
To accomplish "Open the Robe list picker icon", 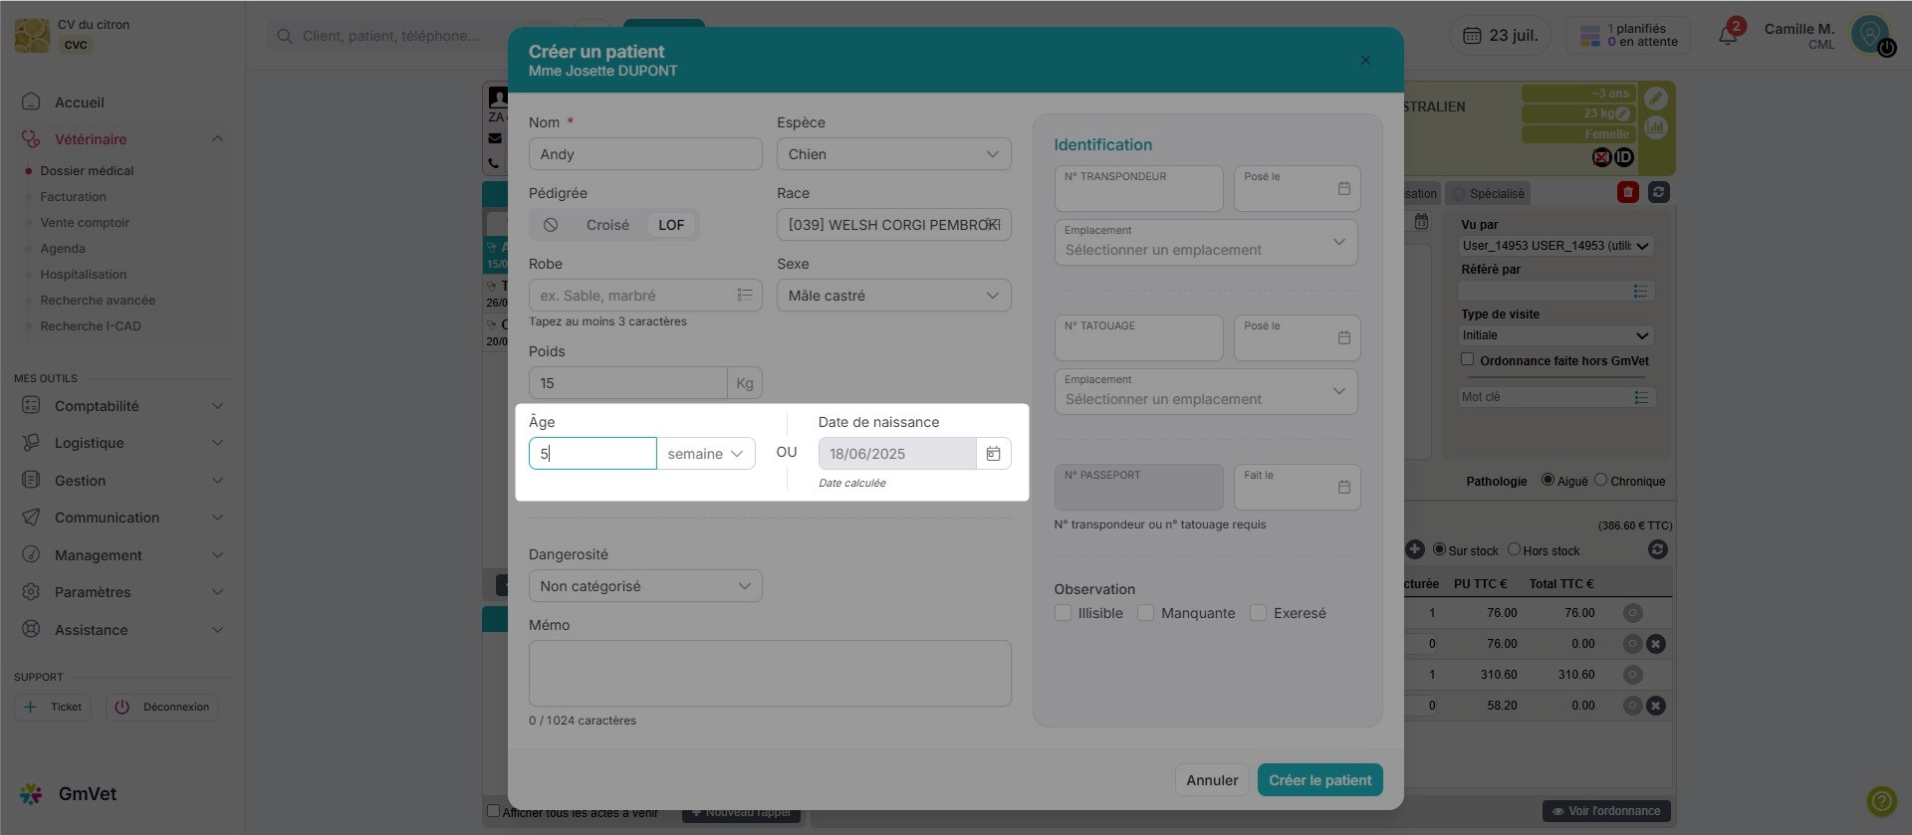I will (744, 296).
